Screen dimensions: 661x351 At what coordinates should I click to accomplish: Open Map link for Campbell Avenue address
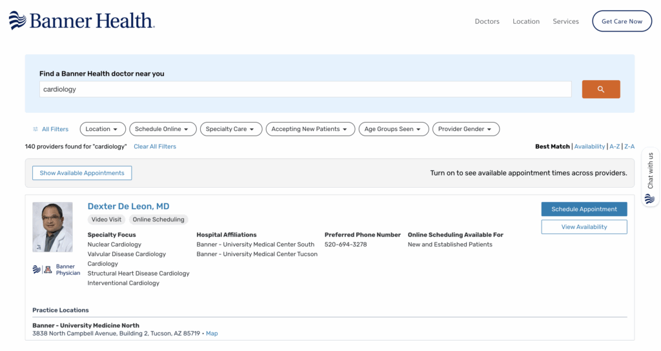(212, 334)
